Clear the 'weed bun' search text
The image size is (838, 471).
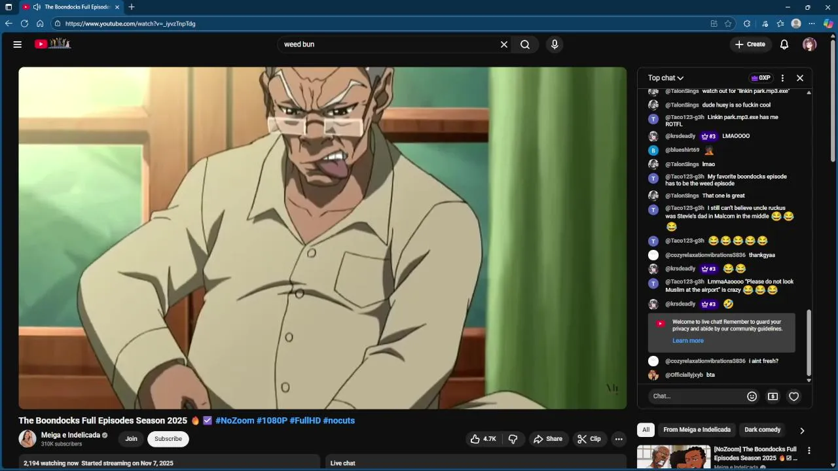pyautogui.click(x=504, y=44)
